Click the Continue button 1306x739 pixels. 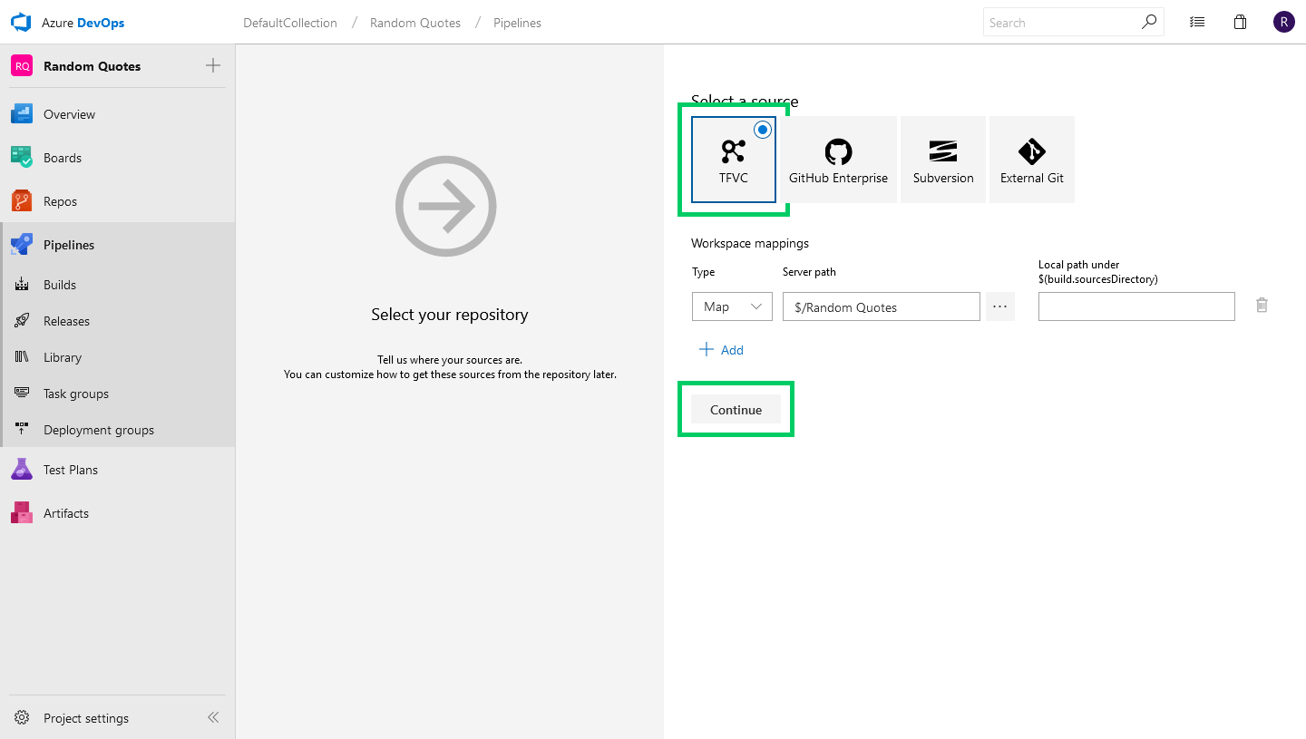pyautogui.click(x=736, y=410)
